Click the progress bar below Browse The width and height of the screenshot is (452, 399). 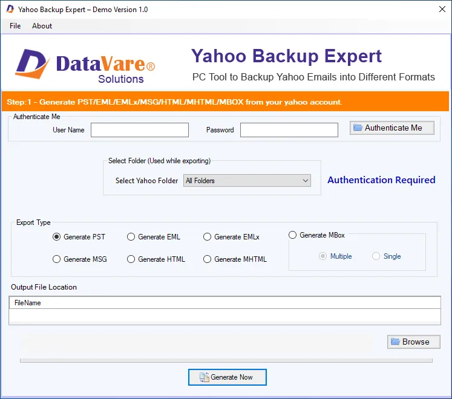pyautogui.click(x=226, y=361)
